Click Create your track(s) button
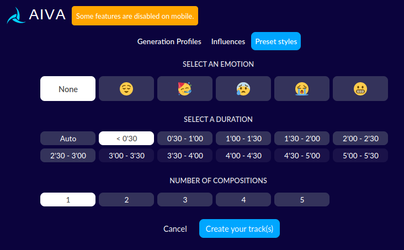This screenshot has height=250, width=404. [240, 228]
